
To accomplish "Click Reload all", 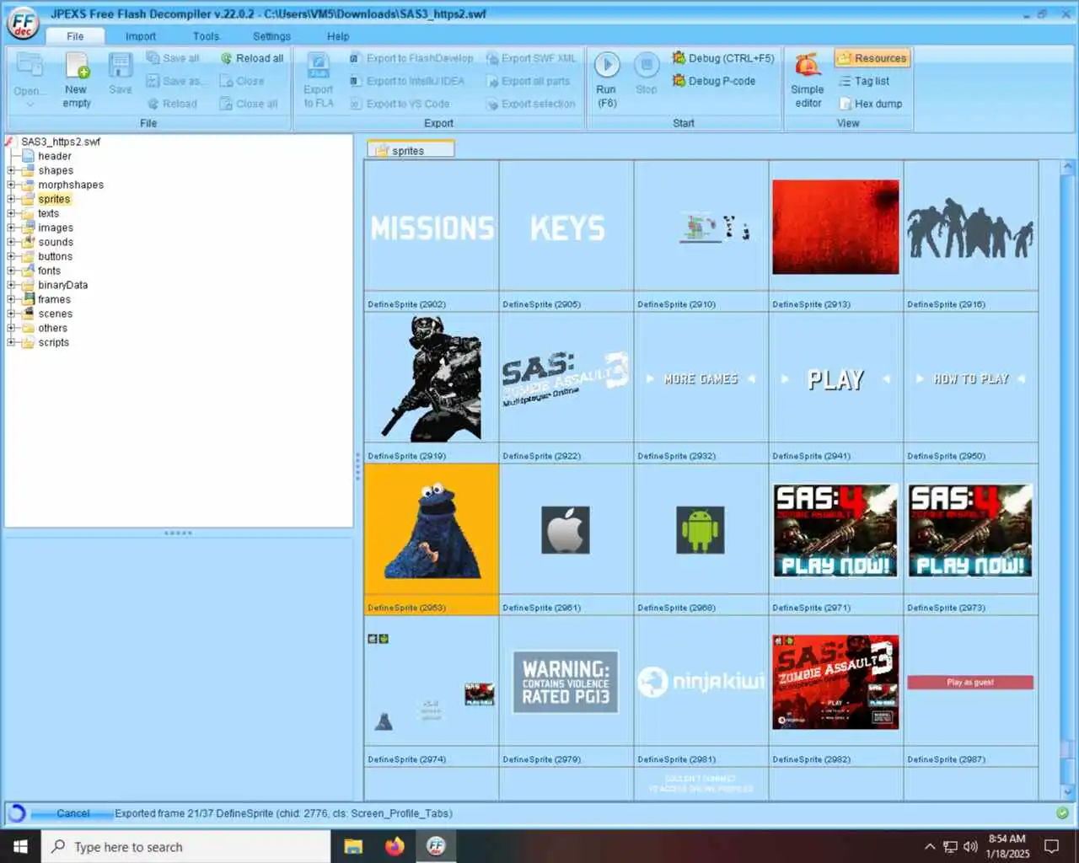I will [251, 58].
